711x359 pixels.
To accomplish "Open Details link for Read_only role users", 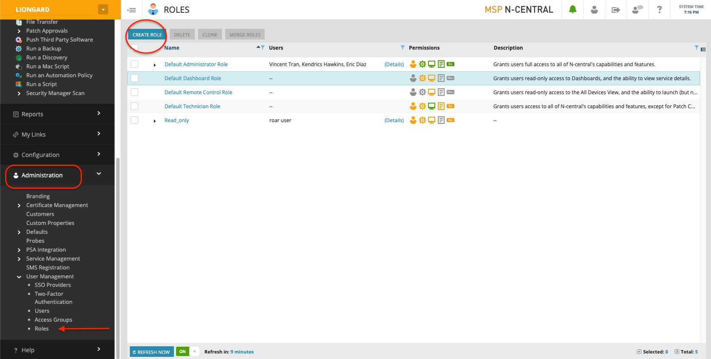I will [394, 120].
